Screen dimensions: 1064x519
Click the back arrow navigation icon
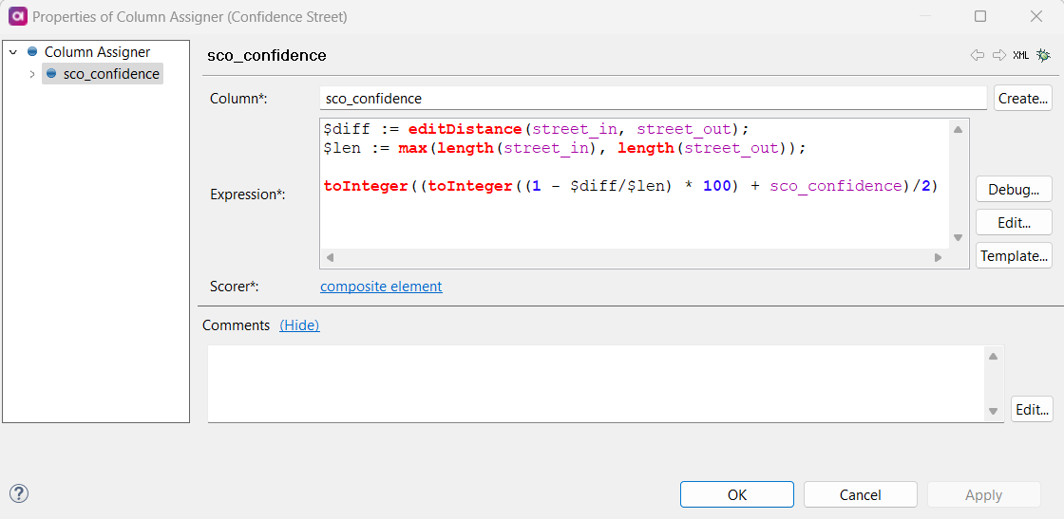pos(977,56)
